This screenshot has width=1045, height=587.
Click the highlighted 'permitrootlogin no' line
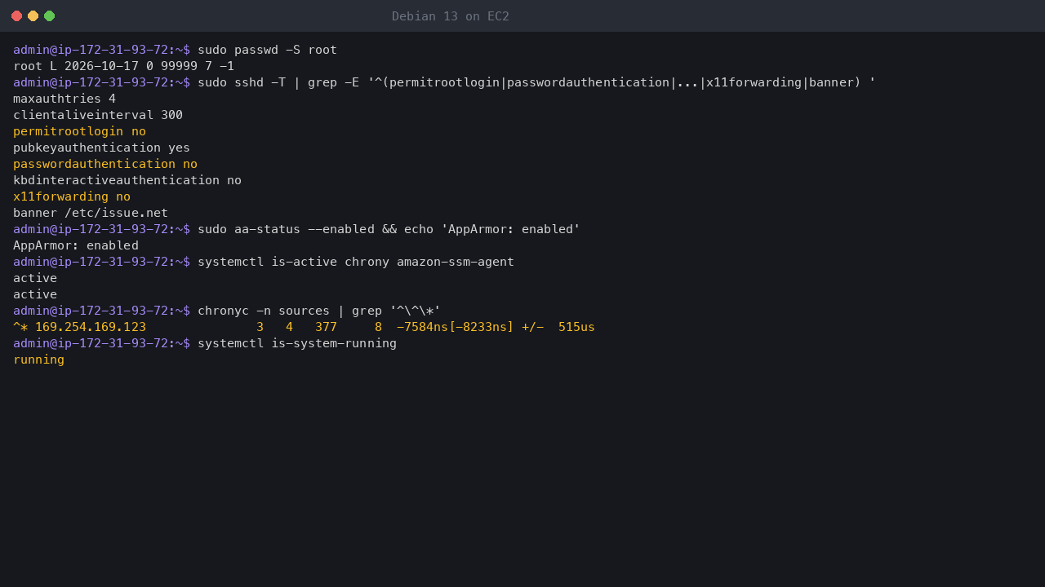(79, 131)
